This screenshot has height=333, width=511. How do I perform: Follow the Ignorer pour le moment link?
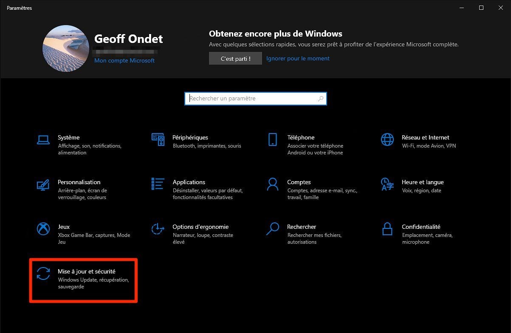click(298, 58)
